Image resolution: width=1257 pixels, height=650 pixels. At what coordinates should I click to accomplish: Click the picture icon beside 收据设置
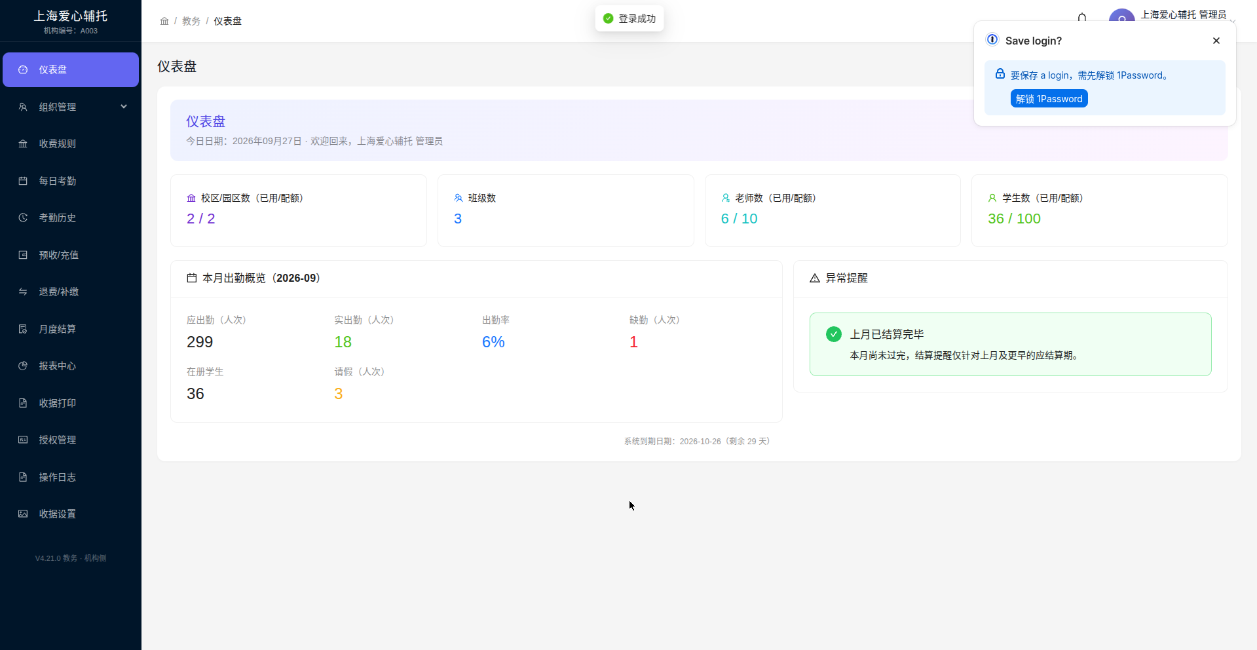tap(23, 514)
